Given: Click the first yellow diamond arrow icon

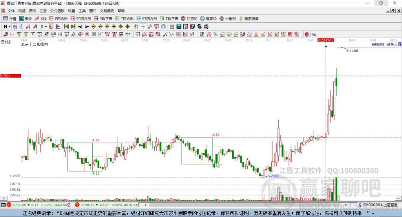Looking at the screenshot, I should [x=93, y=27].
